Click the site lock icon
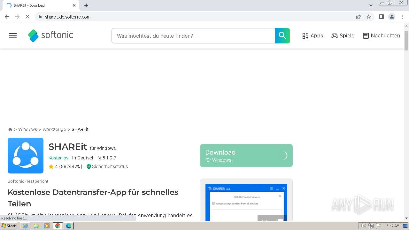 coord(40,17)
